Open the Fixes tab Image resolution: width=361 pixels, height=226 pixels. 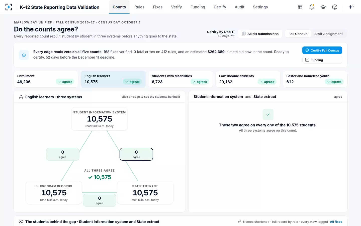click(x=158, y=7)
